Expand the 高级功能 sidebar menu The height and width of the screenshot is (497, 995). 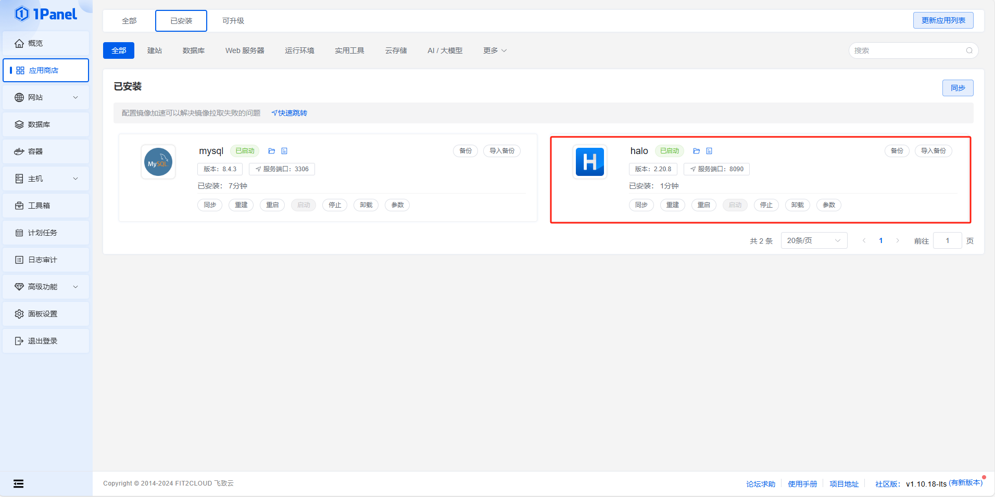[46, 287]
